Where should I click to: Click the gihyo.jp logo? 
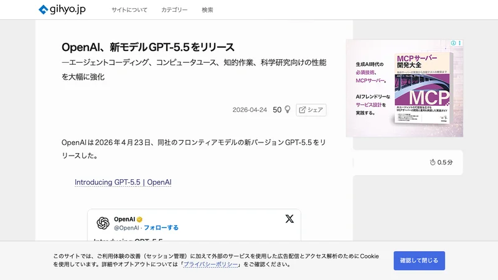62,9
